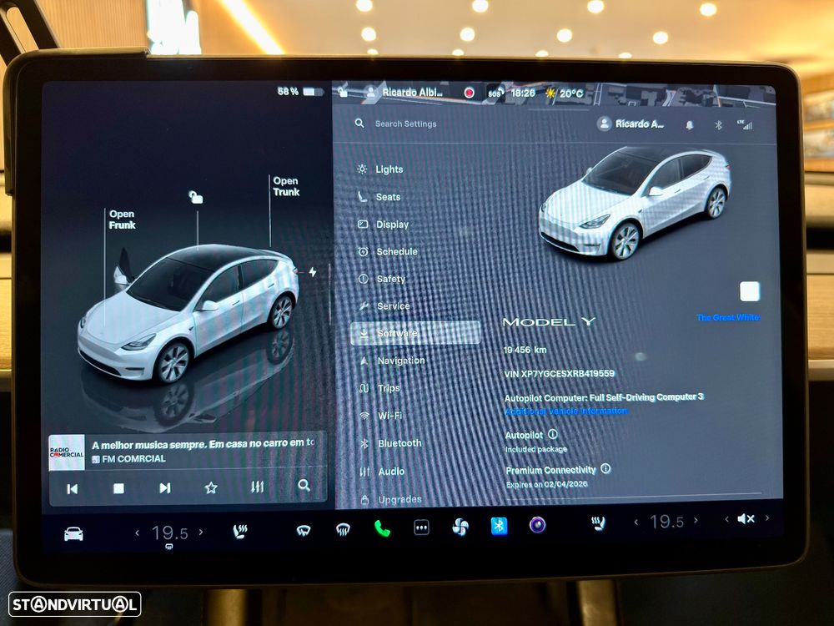Image resolution: width=834 pixels, height=626 pixels.
Task: Open Additional Vehicle Information link
Action: [566, 411]
